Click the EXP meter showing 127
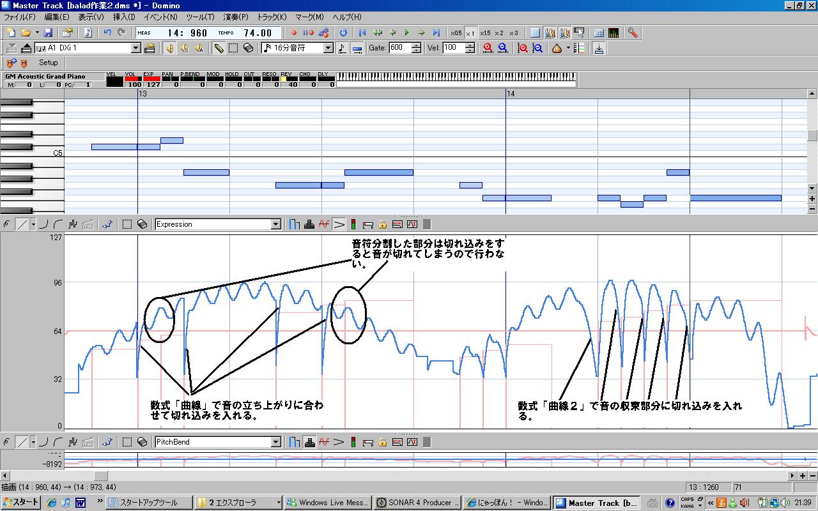This screenshot has height=511, width=818. (x=152, y=80)
